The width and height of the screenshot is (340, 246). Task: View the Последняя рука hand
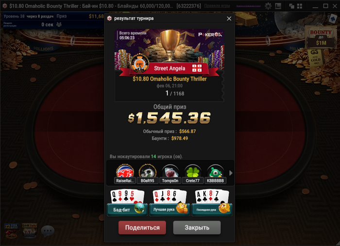(212, 203)
